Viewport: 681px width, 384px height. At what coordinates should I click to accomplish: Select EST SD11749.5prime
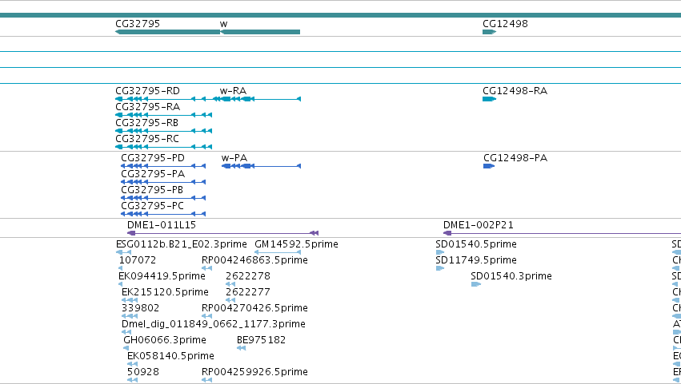tap(476, 260)
